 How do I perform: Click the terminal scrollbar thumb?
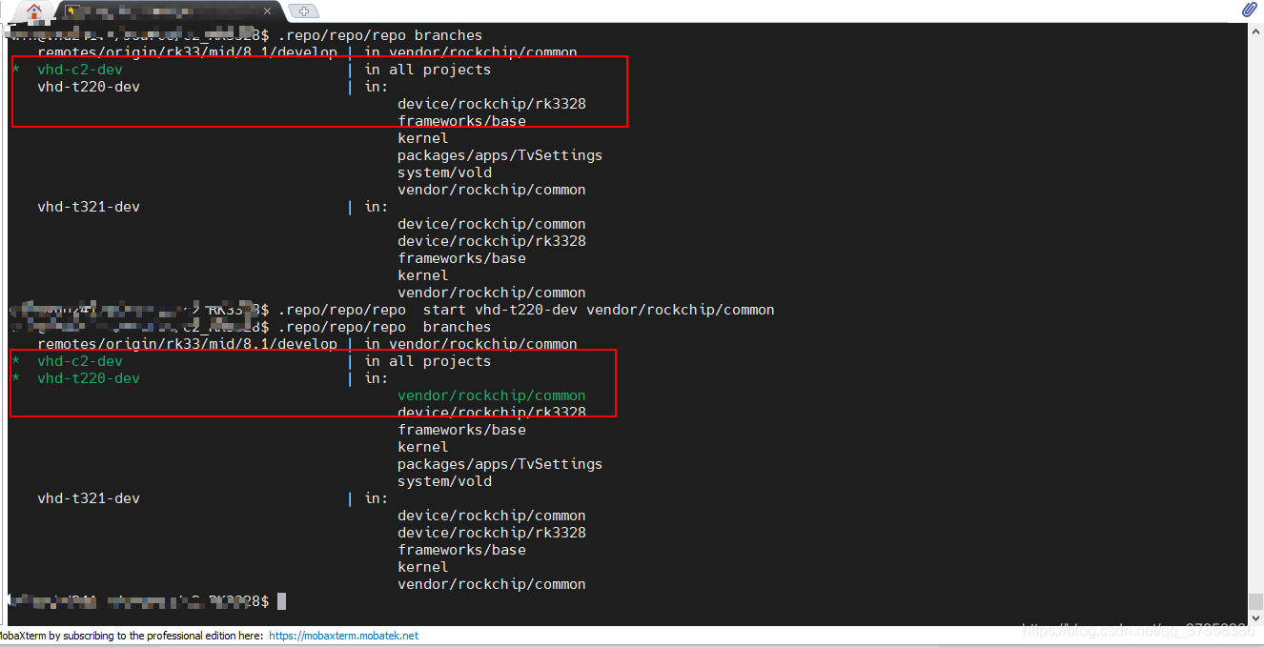point(1255,603)
